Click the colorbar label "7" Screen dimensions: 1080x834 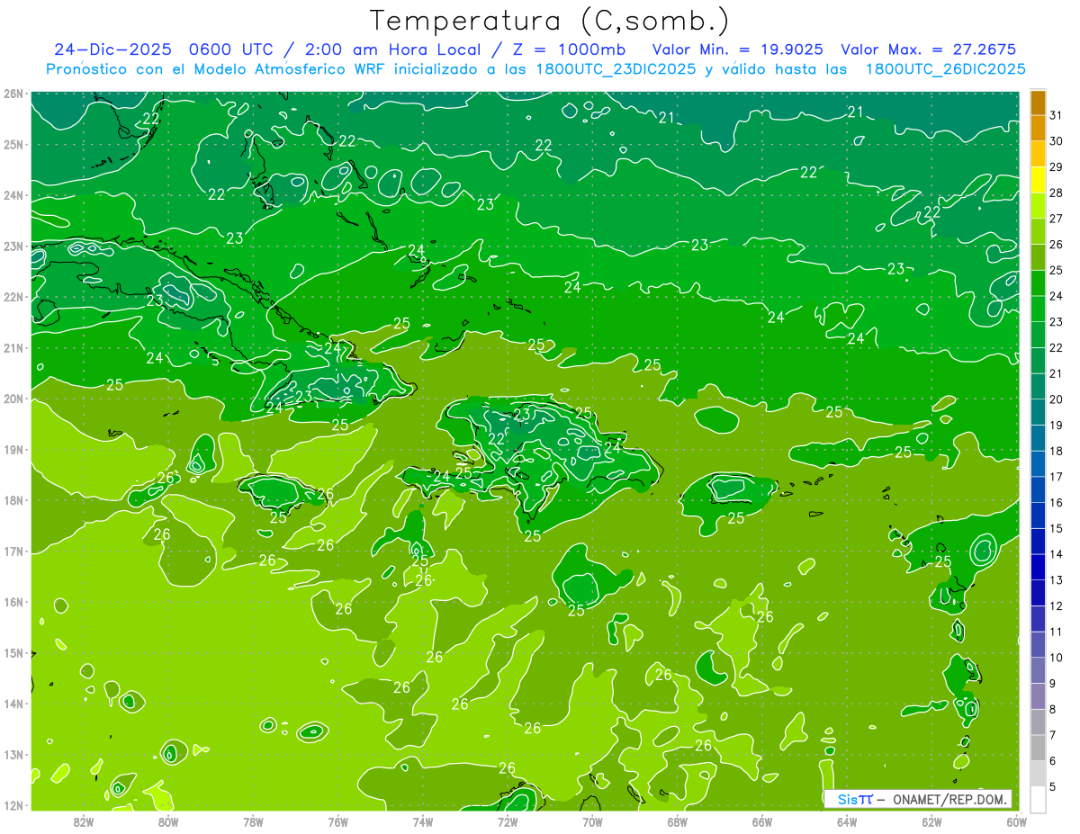(1052, 736)
